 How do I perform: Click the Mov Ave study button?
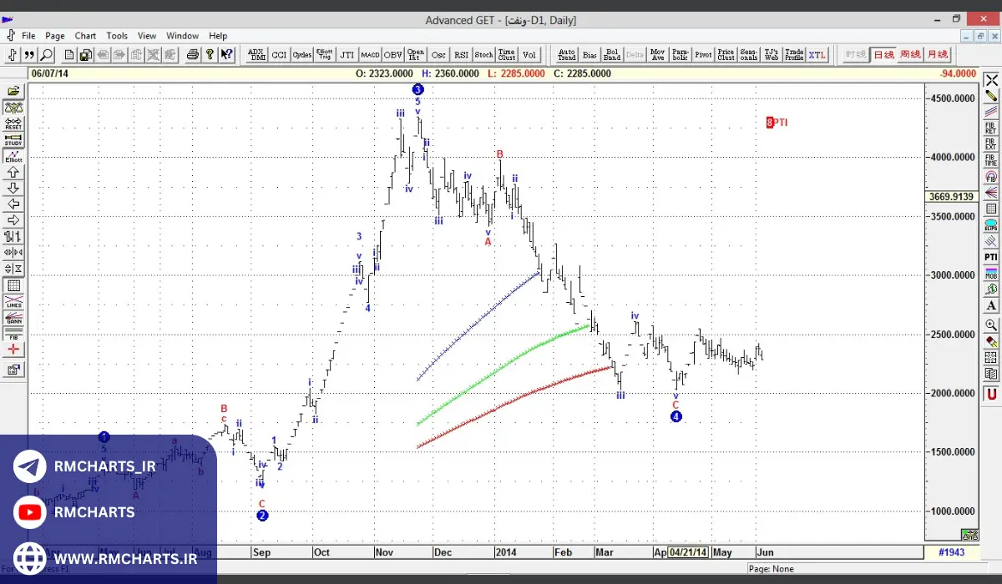658,55
